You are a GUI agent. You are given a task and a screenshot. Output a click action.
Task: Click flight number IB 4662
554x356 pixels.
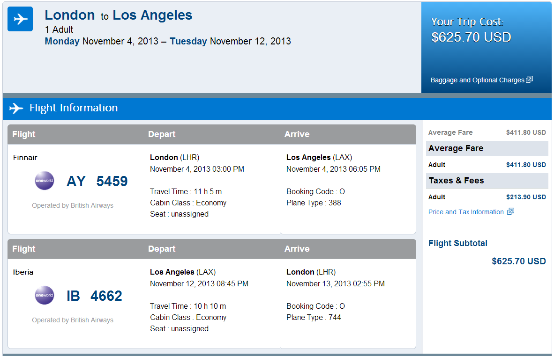[x=94, y=296]
